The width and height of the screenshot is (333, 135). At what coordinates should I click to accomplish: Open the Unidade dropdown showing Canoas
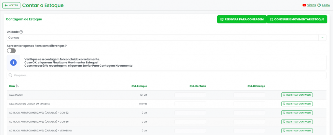[163, 38]
